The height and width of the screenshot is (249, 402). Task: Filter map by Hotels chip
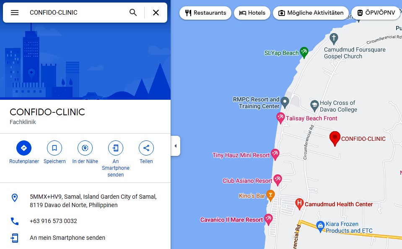tap(252, 13)
